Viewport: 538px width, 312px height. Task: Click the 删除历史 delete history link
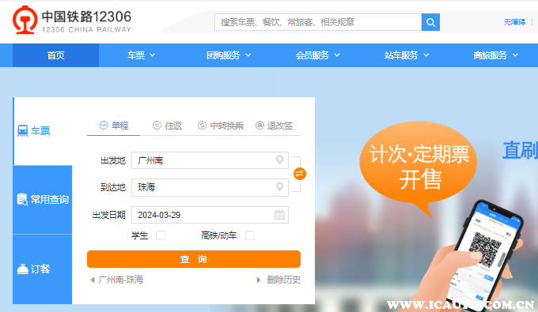[284, 280]
